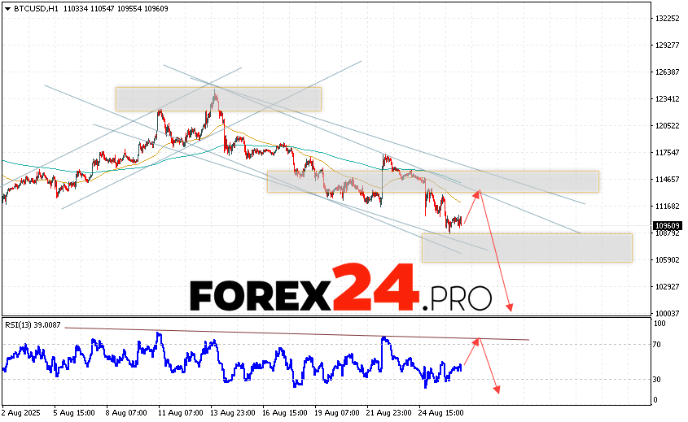The width and height of the screenshot is (688, 422).
Task: Select the upper grey resistance zone rectangle
Action: [218, 98]
